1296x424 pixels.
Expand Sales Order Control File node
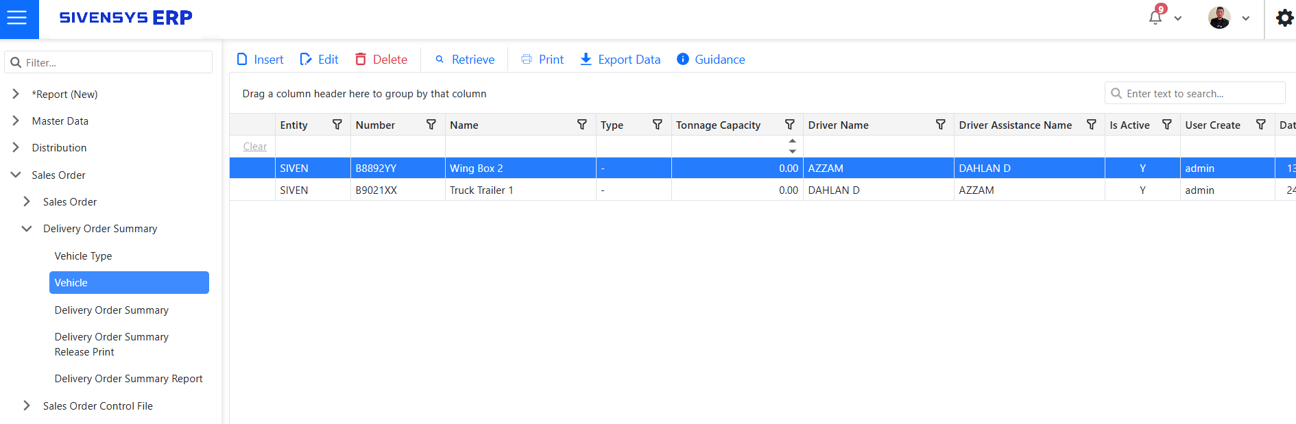[27, 406]
